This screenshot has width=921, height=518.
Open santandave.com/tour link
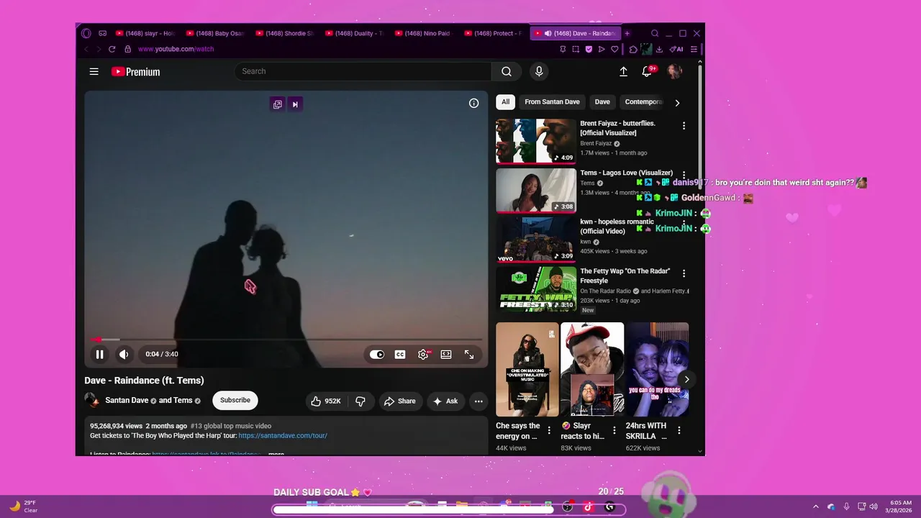[283, 435]
